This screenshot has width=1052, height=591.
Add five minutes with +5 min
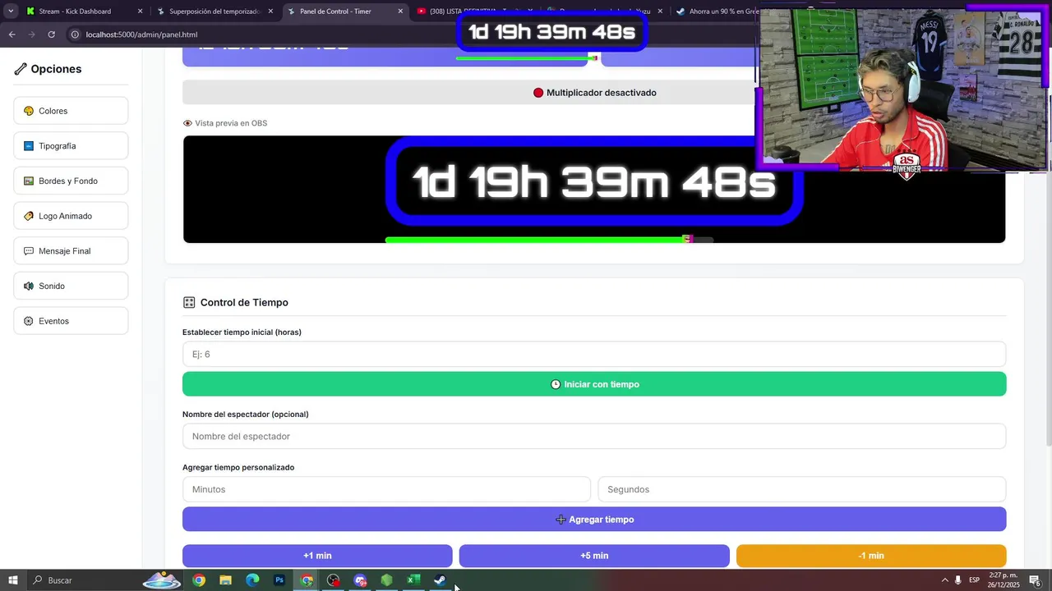594,556
